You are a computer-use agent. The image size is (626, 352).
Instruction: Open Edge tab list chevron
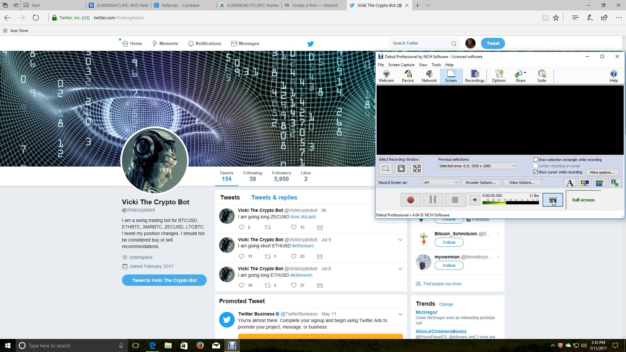point(428,5)
